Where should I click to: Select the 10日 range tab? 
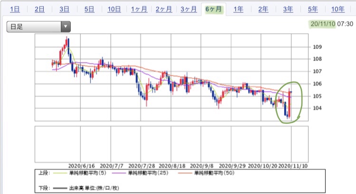click(x=114, y=10)
